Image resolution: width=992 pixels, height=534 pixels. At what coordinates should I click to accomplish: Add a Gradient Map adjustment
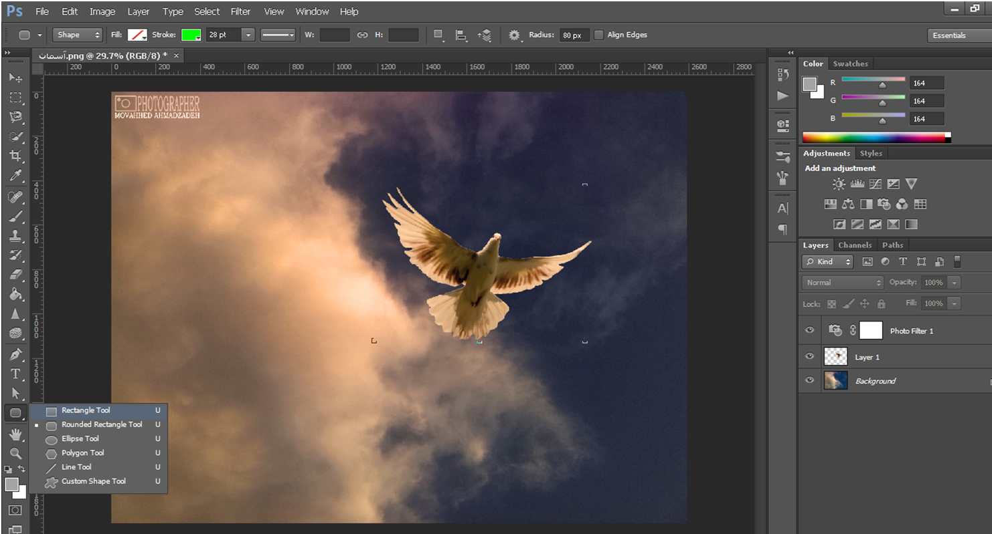pyautogui.click(x=911, y=224)
